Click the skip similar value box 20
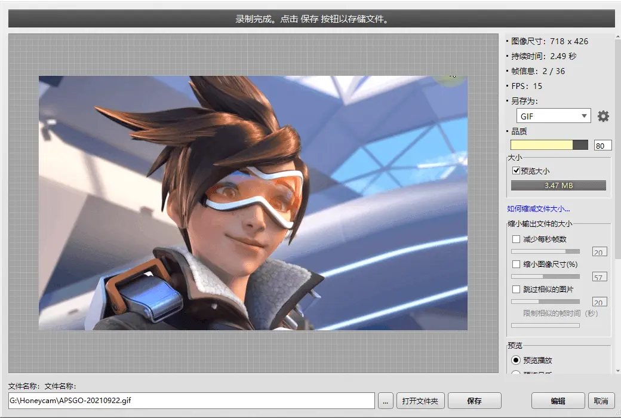 pos(600,302)
